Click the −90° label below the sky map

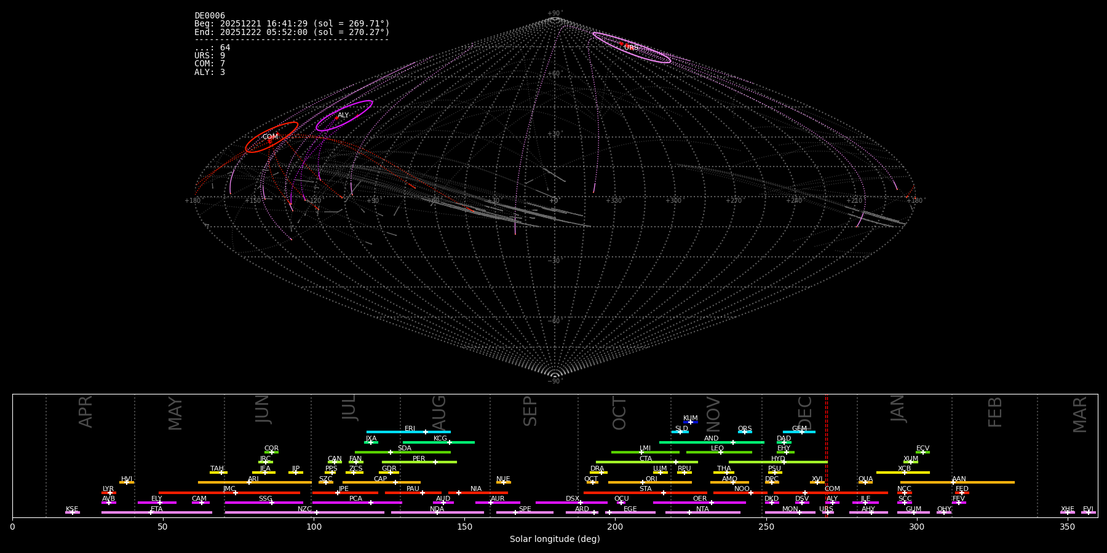coord(555,382)
